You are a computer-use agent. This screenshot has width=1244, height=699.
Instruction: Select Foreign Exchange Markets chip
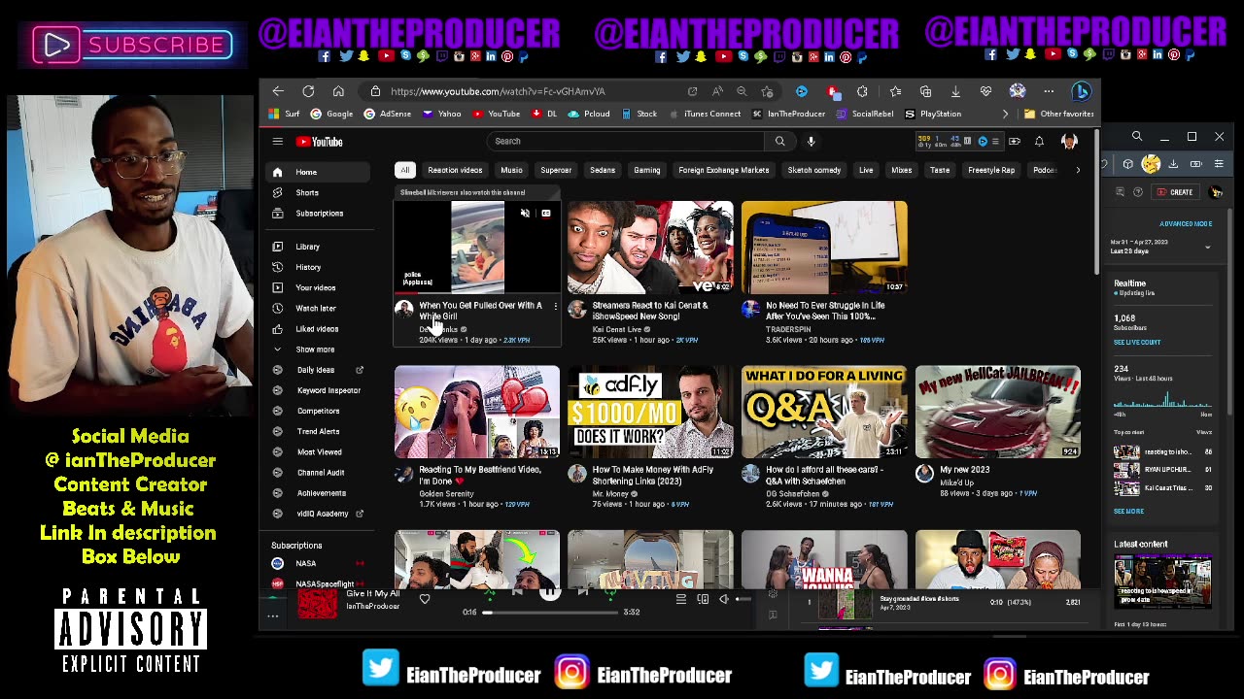[x=724, y=170]
